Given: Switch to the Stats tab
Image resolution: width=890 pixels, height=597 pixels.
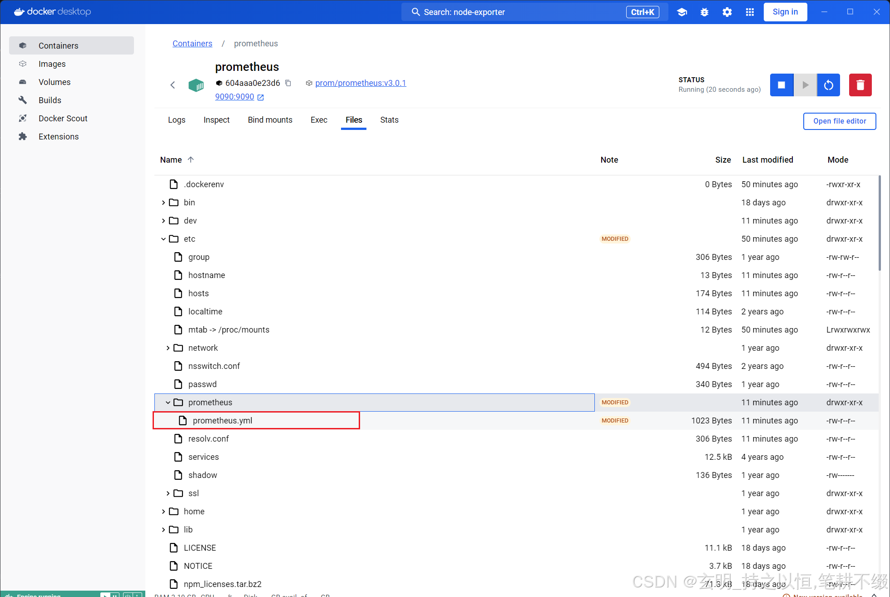Looking at the screenshot, I should tap(389, 120).
